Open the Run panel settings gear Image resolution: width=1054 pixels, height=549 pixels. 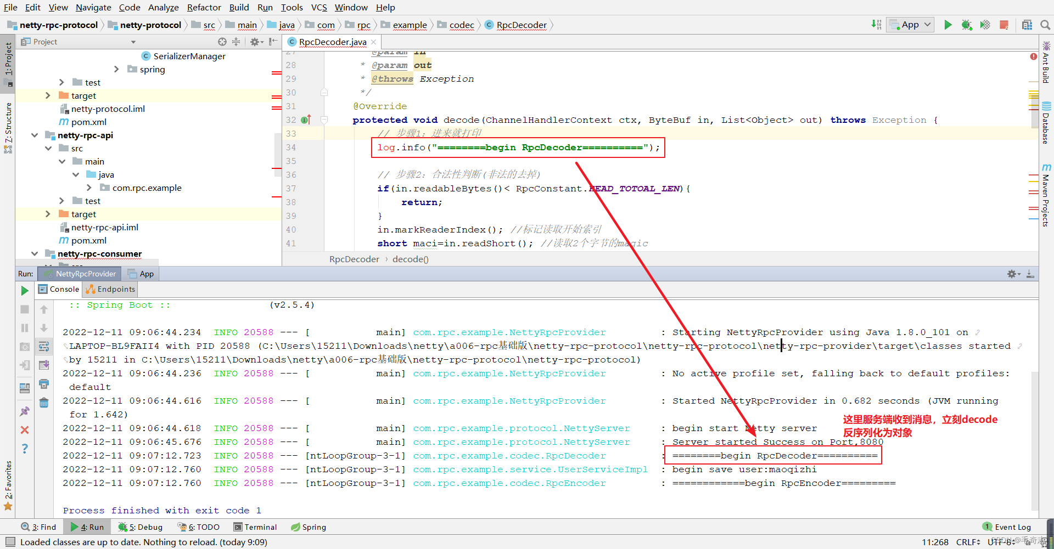(1013, 274)
